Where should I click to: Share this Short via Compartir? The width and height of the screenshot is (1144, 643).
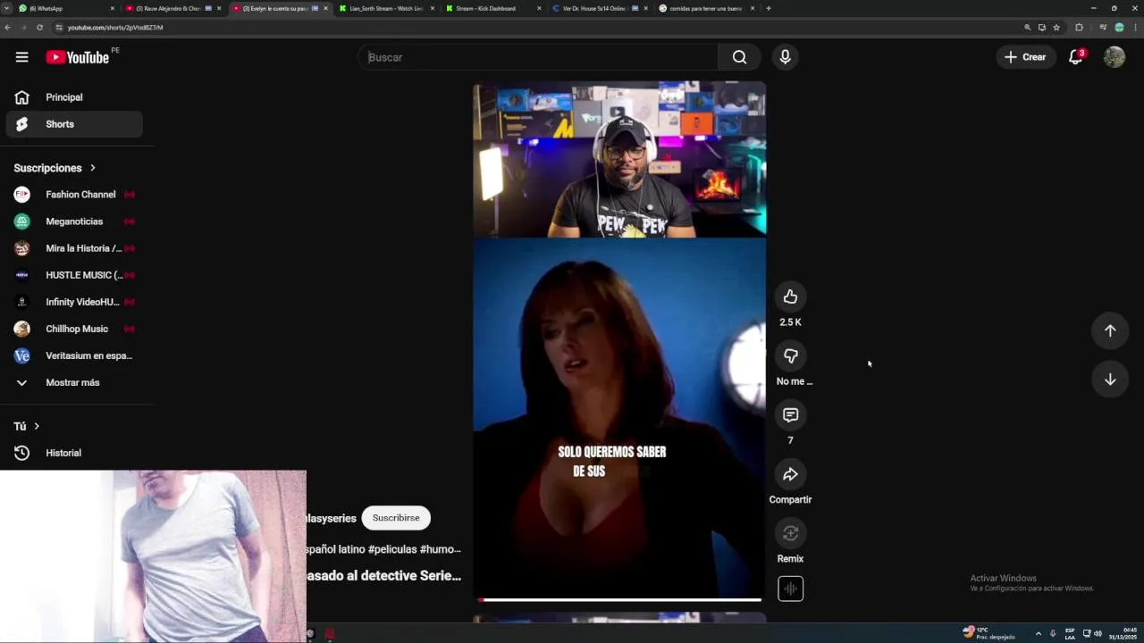click(x=790, y=474)
